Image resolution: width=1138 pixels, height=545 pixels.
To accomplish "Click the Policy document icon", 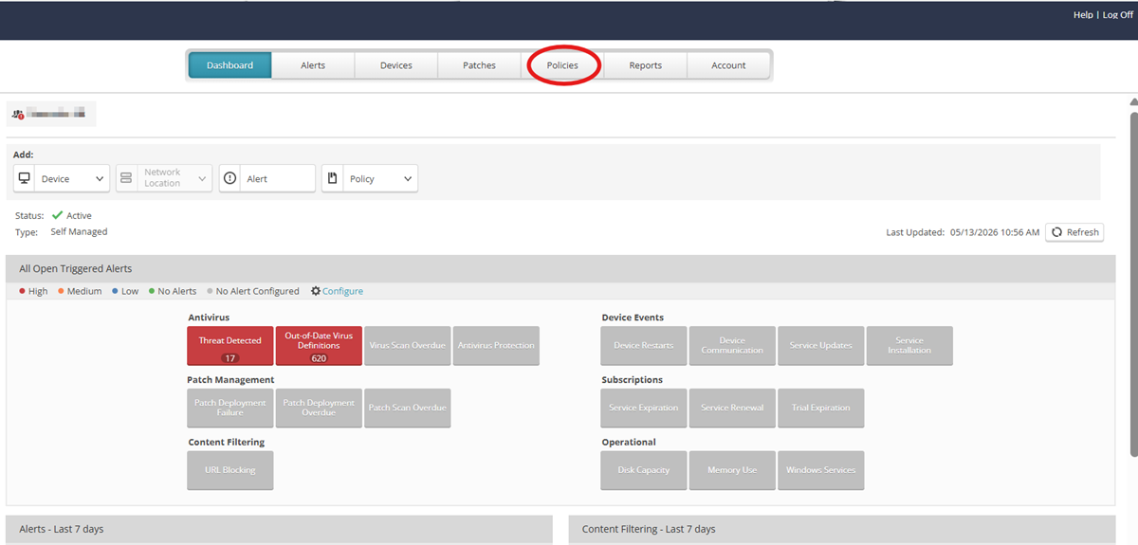I will (332, 178).
